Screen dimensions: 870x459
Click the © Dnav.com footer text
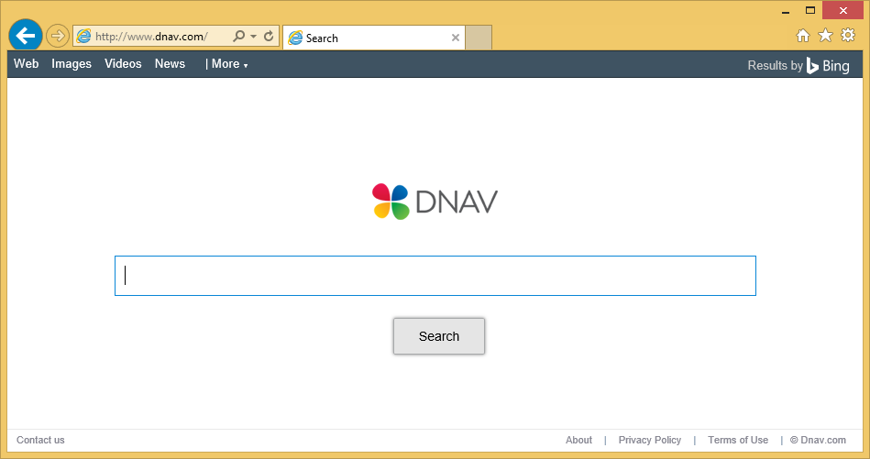(x=819, y=440)
